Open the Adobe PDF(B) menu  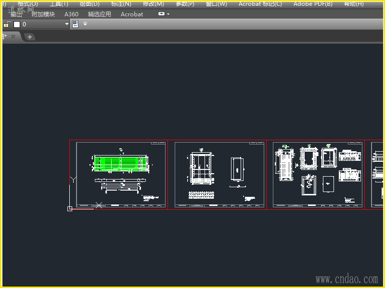[313, 4]
